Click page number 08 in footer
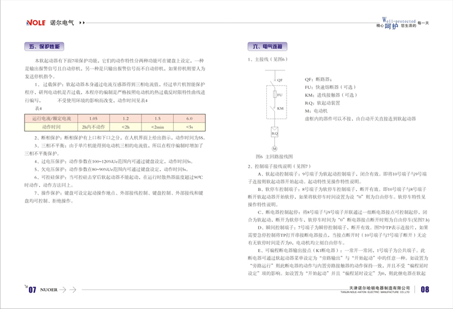453x309 pixels. pyautogui.click(x=425, y=290)
